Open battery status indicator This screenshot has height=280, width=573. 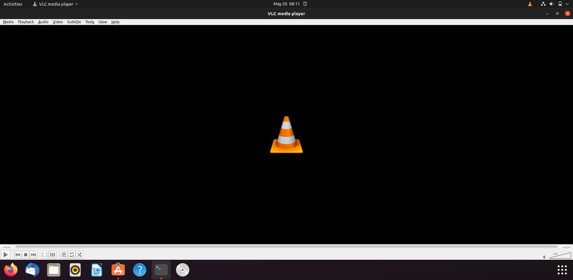click(x=560, y=4)
